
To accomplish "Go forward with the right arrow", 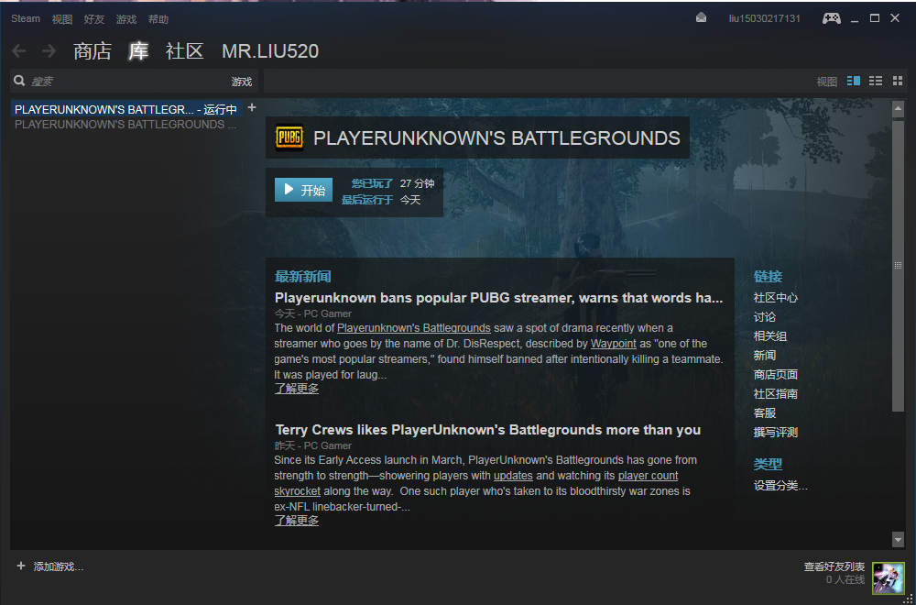I will 49,50.
